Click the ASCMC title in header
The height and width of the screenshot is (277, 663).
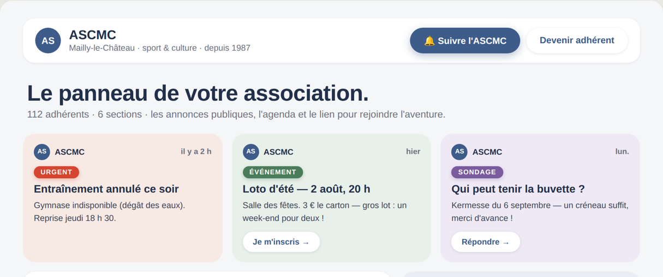tap(93, 35)
